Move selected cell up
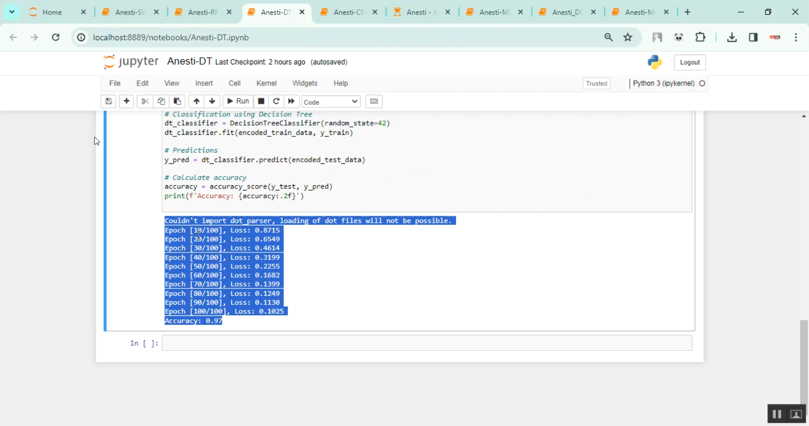 pos(196,101)
